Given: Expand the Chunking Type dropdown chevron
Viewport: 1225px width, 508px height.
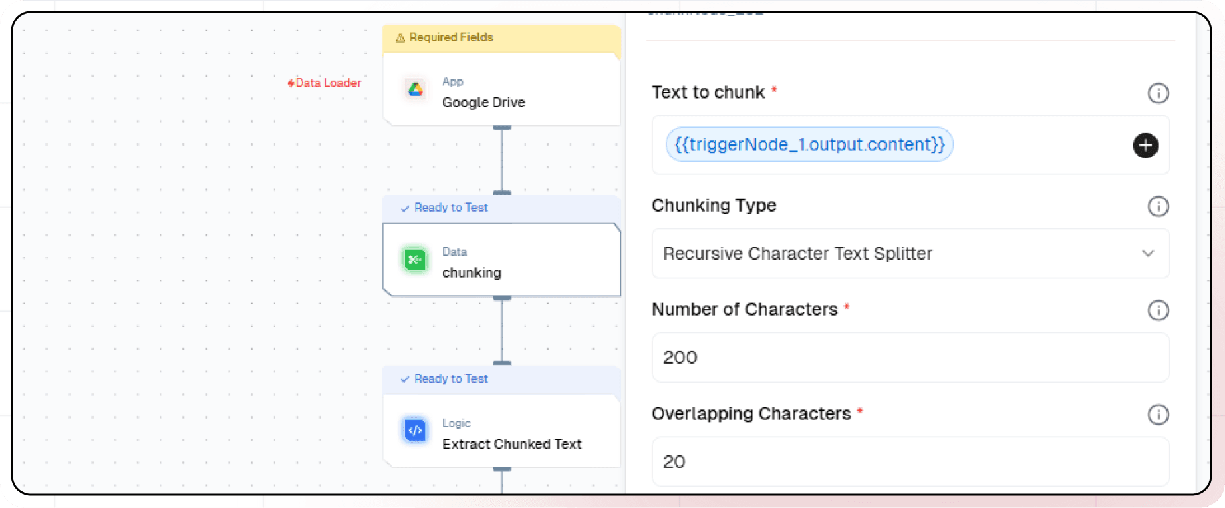Looking at the screenshot, I should 1147,254.
